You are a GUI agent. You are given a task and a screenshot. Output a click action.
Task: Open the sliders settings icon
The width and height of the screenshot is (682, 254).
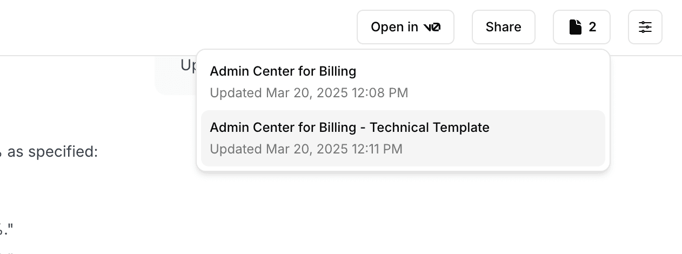coord(645,27)
